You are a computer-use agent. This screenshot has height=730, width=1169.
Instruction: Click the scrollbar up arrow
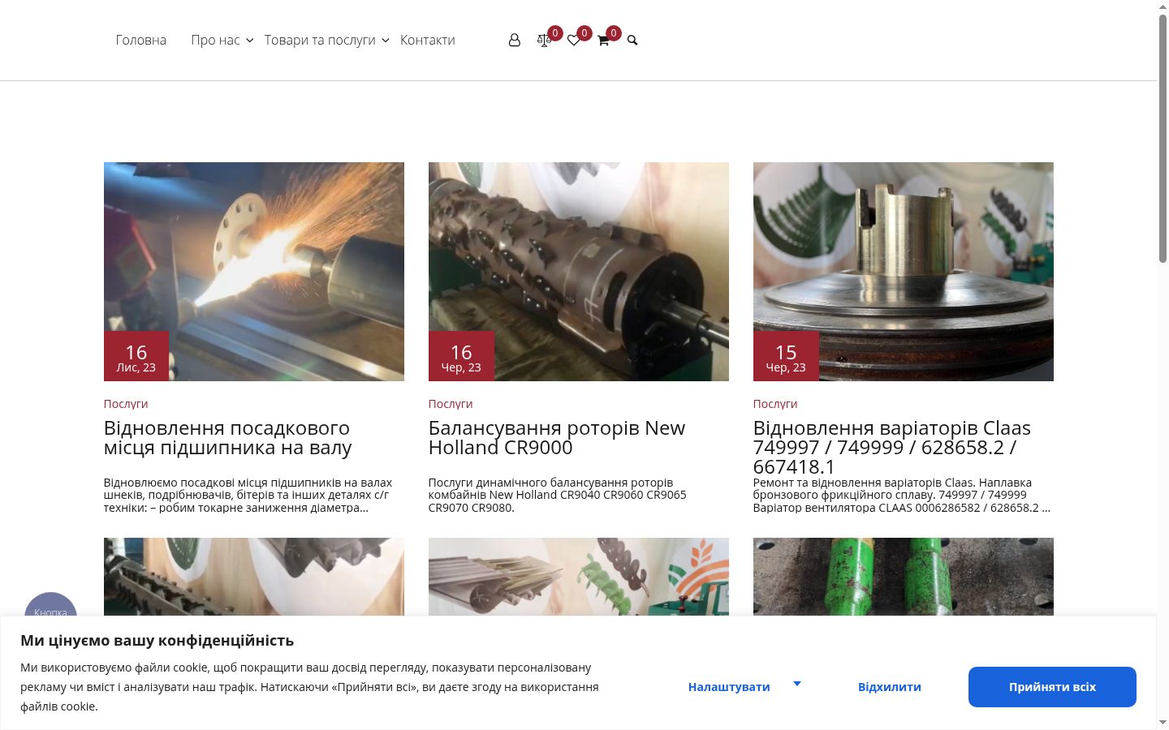1163,6
